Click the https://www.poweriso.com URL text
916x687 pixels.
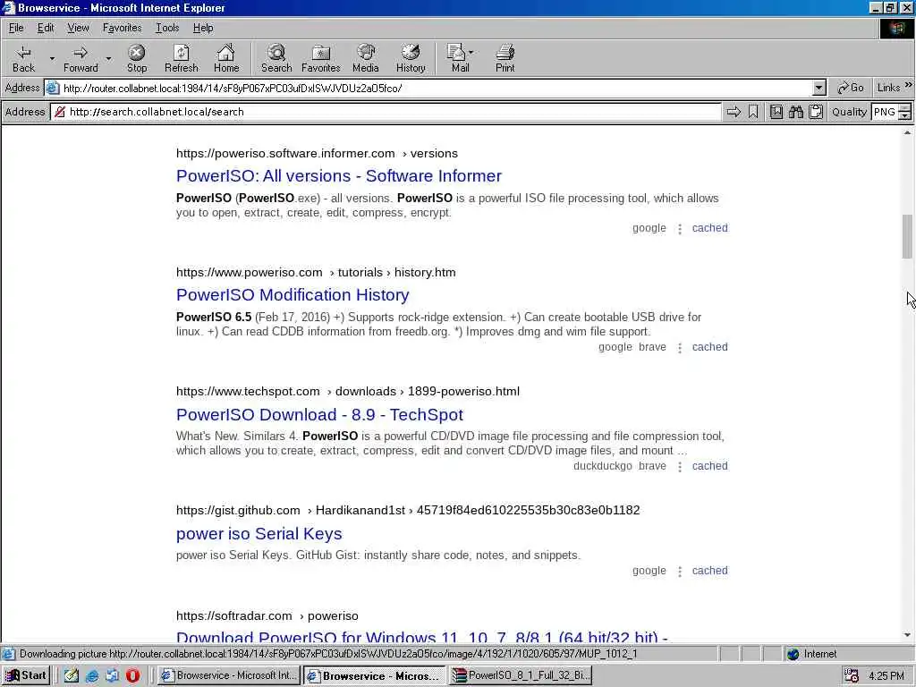pos(250,272)
